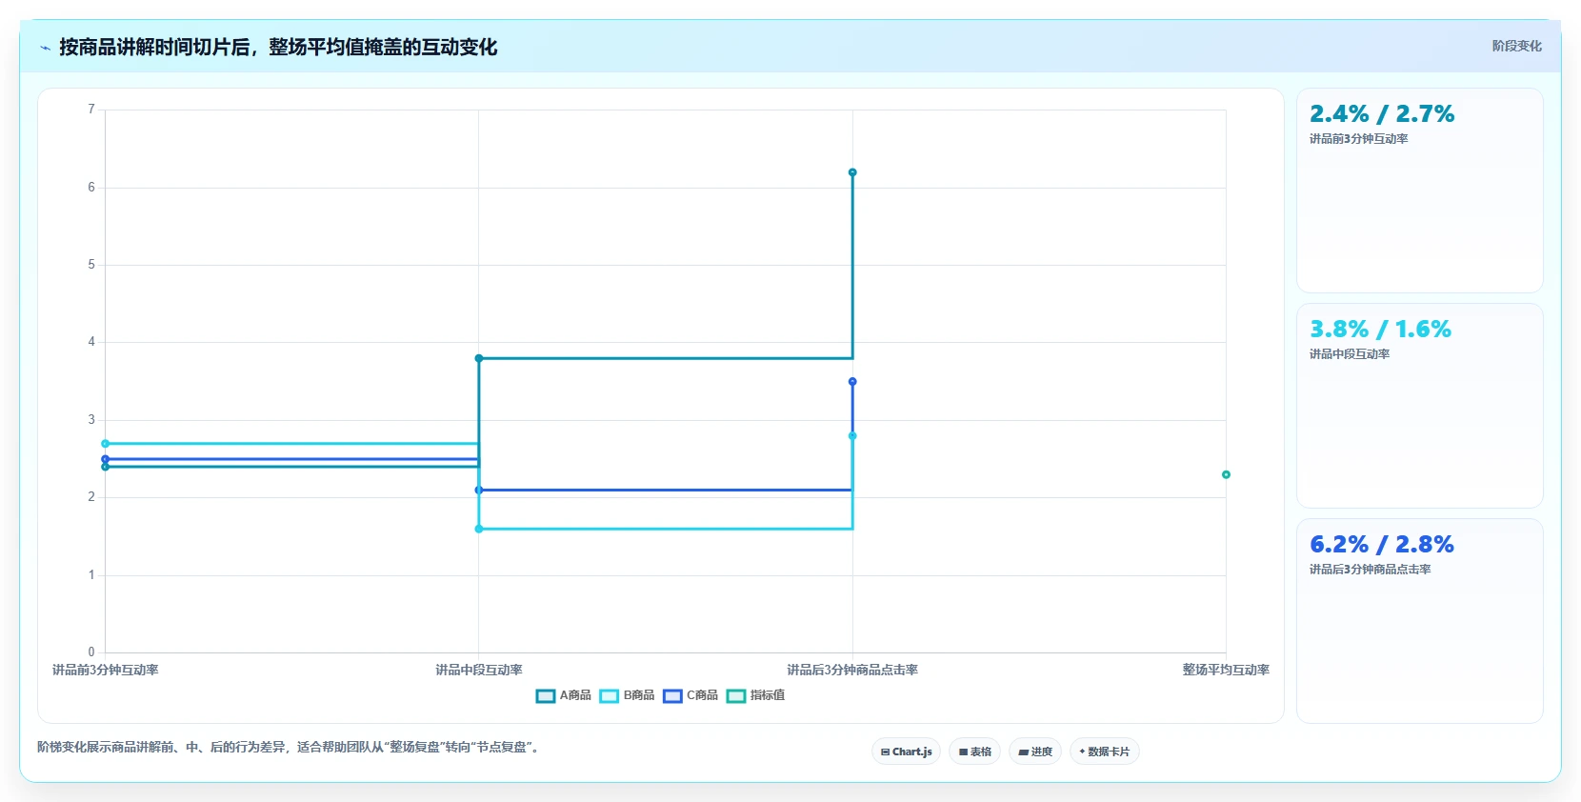This screenshot has width=1581, height=802.
Task: Click the 2.4% / 2.7% value card
Action: (x=1419, y=190)
